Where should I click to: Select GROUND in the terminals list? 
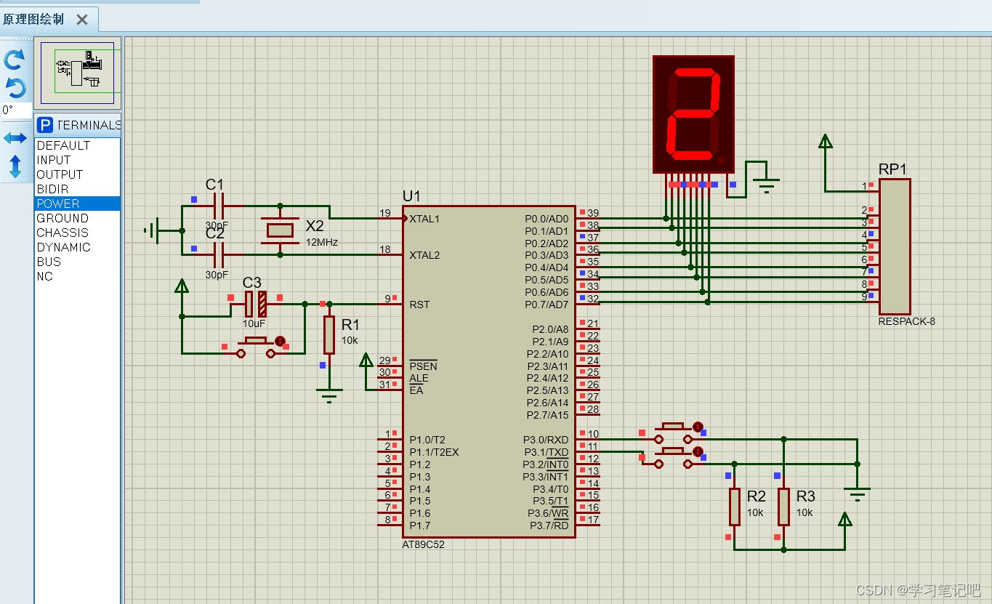[77, 218]
